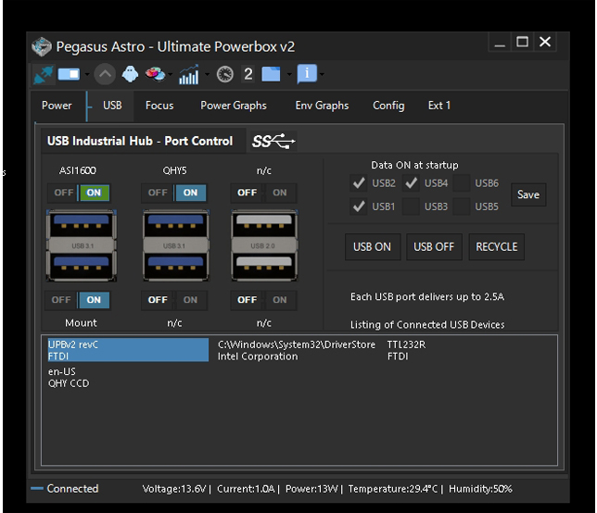Click the Mount port label
The image size is (597, 513).
81,323
